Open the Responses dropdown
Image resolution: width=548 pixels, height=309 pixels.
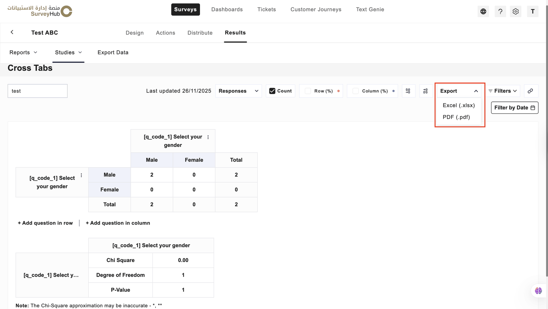(x=238, y=91)
